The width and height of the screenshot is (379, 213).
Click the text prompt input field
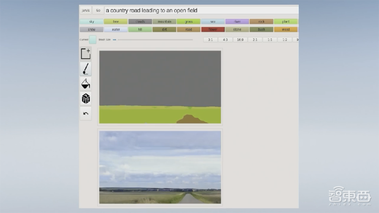[201, 10]
